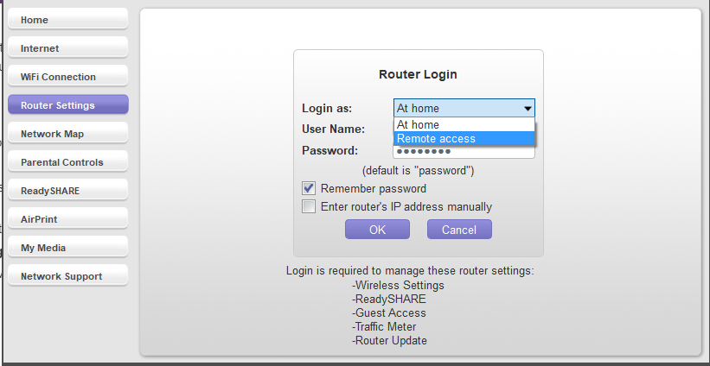Select the Router Settings sidebar item
The width and height of the screenshot is (710, 366).
(x=68, y=104)
